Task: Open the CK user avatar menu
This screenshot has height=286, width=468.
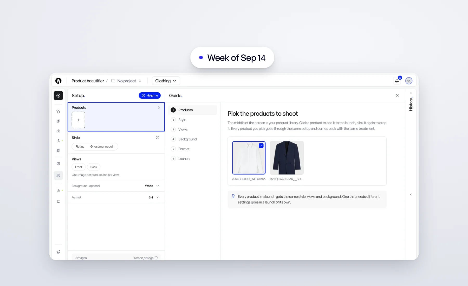Action: coord(409,81)
